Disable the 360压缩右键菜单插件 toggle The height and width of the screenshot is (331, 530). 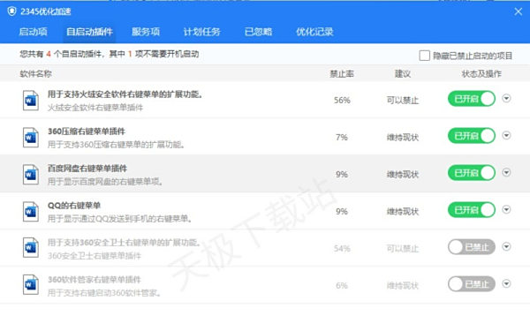pyautogui.click(x=472, y=136)
